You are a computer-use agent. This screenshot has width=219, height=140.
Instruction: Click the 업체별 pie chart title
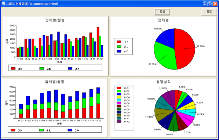pos(163,20)
